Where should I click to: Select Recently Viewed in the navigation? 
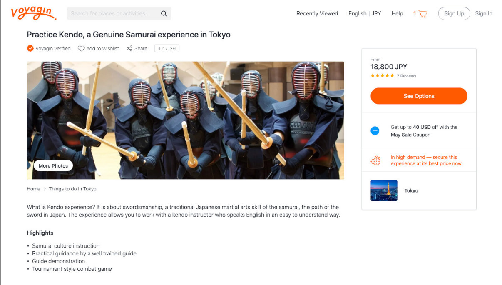(x=317, y=13)
